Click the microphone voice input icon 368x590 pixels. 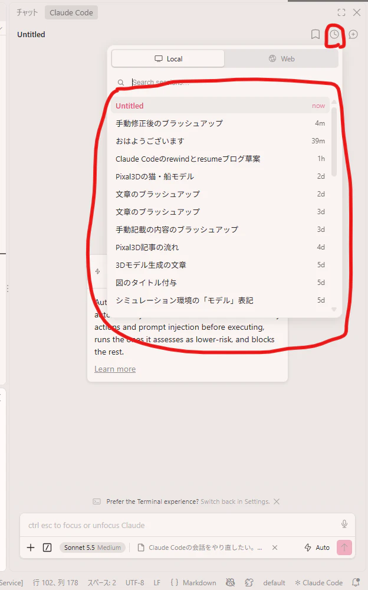(344, 524)
